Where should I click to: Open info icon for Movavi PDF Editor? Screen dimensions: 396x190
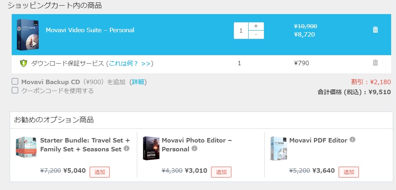(352, 139)
